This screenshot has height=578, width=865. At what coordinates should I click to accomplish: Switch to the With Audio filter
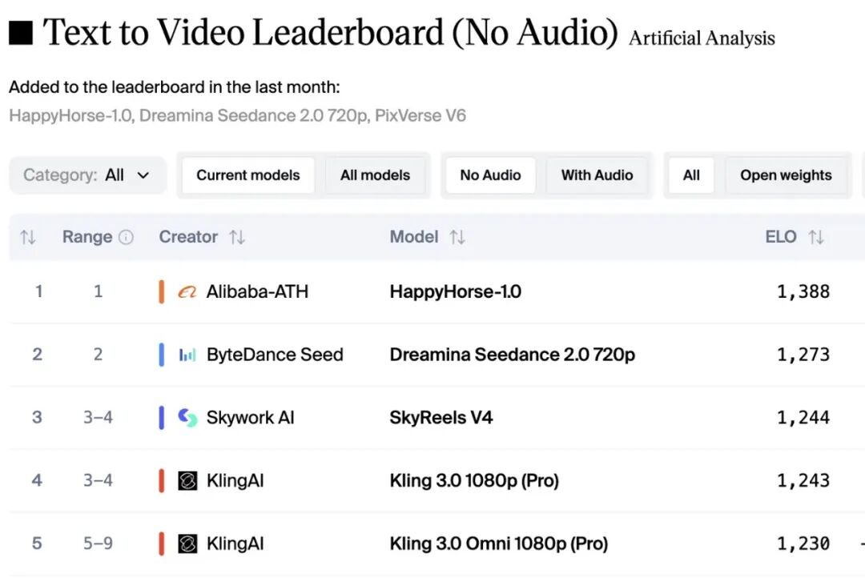click(597, 175)
